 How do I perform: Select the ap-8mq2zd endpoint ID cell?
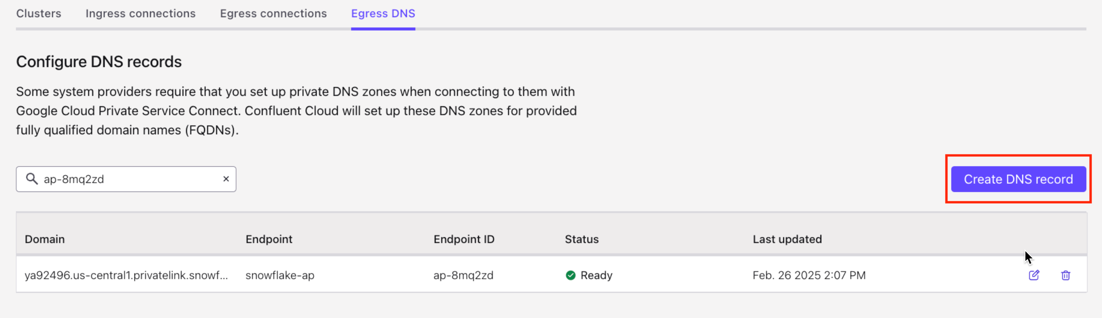463,275
